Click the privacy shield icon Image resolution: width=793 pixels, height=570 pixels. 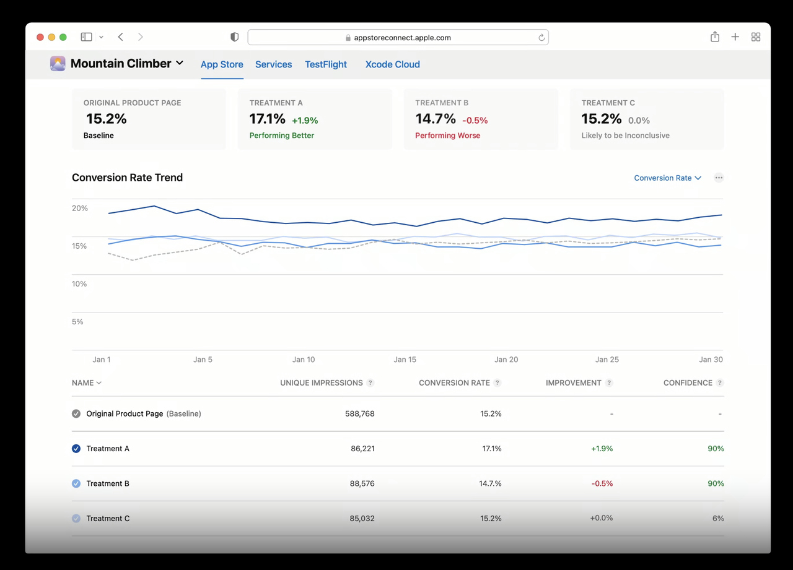pos(234,37)
